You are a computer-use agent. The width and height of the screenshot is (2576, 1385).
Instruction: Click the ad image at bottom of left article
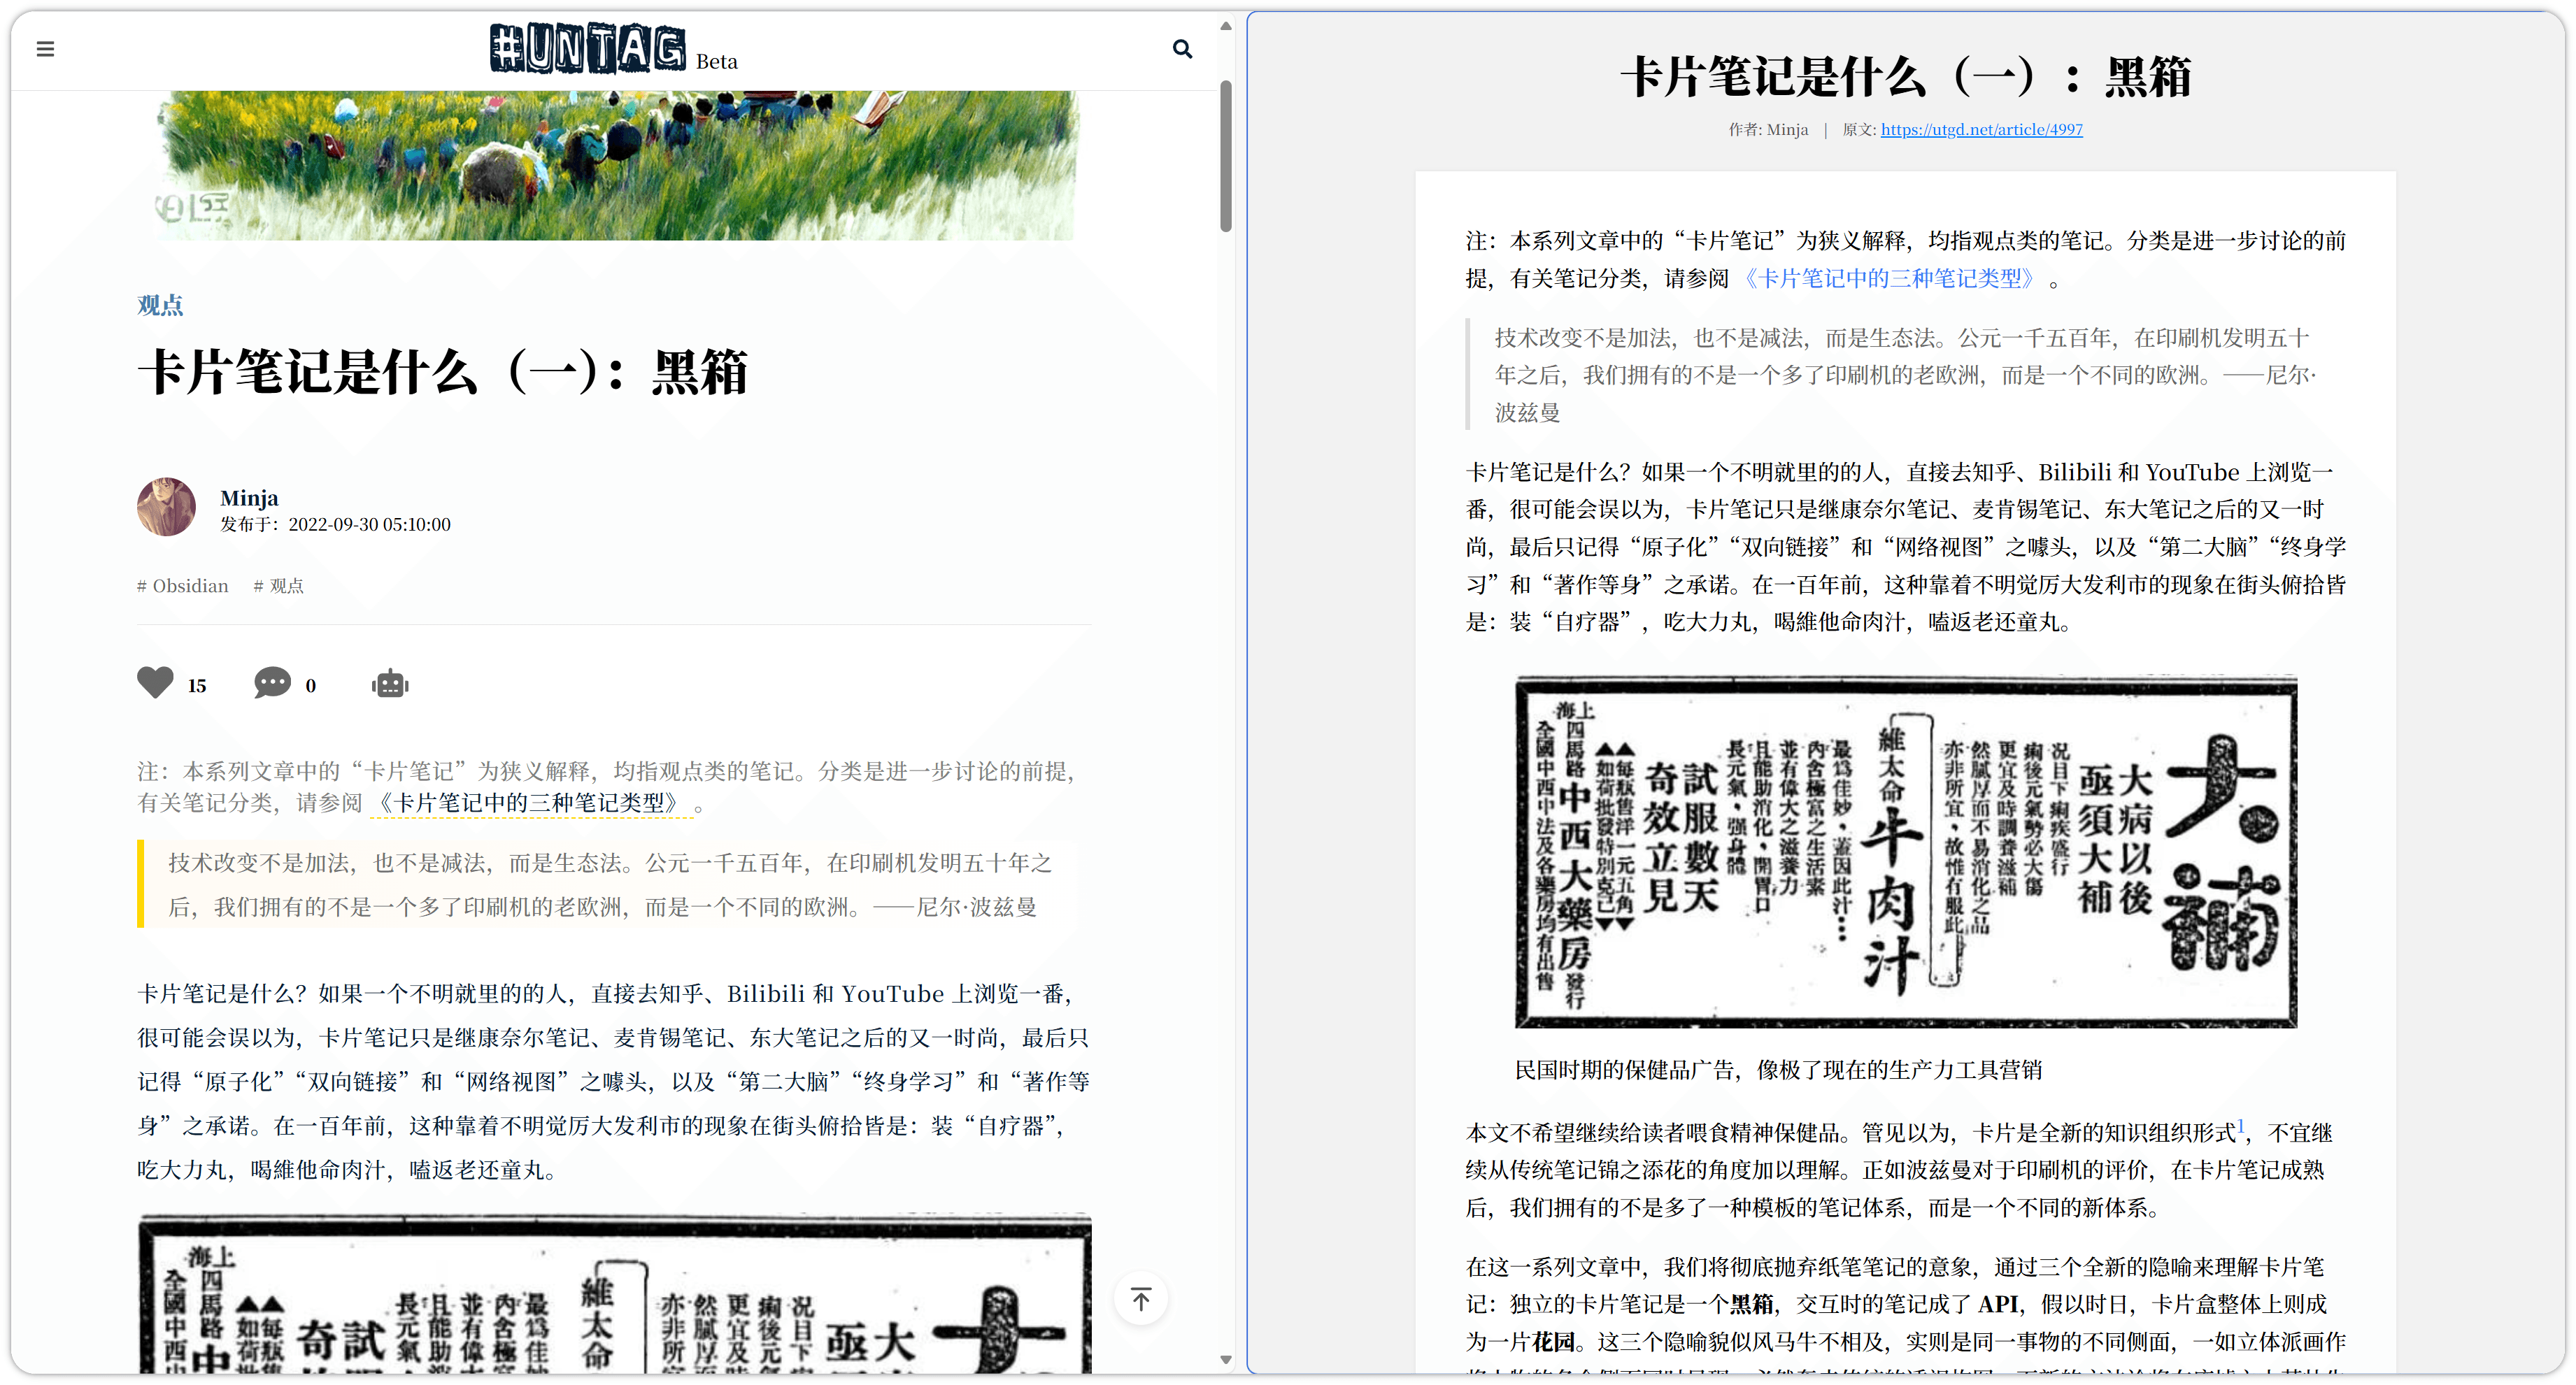[614, 1293]
